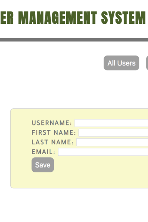Open the All Users list
Image resolution: width=148 pixels, height=222 pixels.
121,63
